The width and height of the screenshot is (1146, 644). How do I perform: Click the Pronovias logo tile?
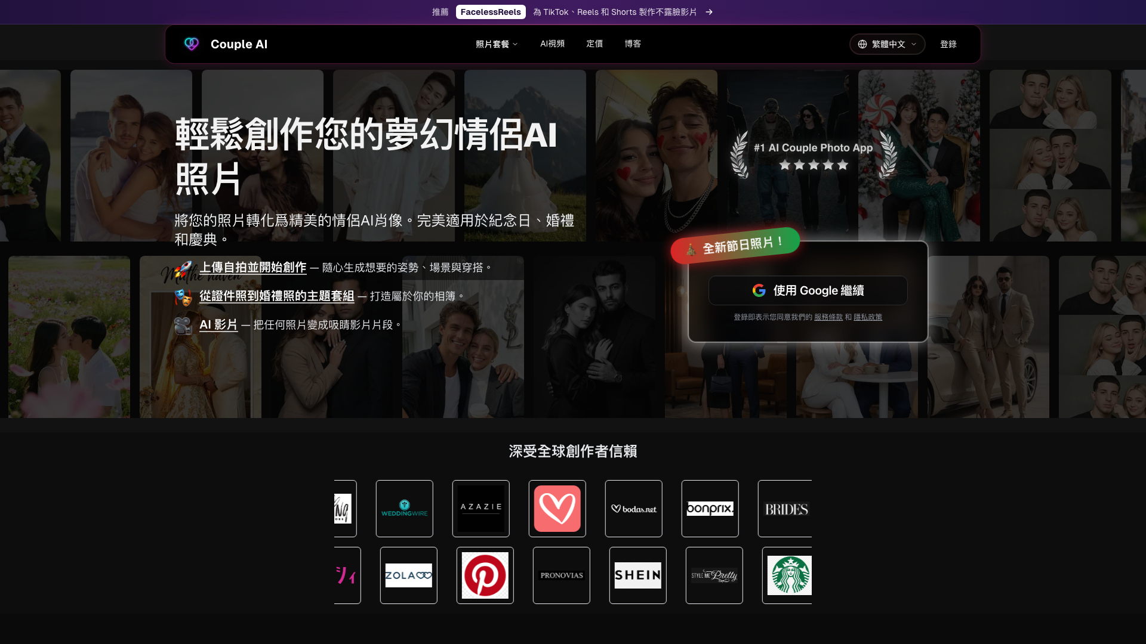[x=562, y=575]
